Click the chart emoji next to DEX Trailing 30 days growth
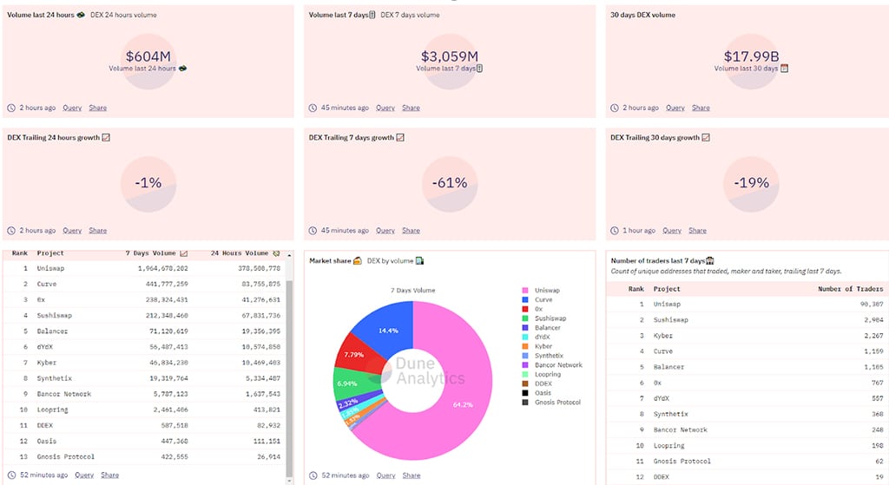Viewport: 889px width, 485px height. click(x=706, y=138)
